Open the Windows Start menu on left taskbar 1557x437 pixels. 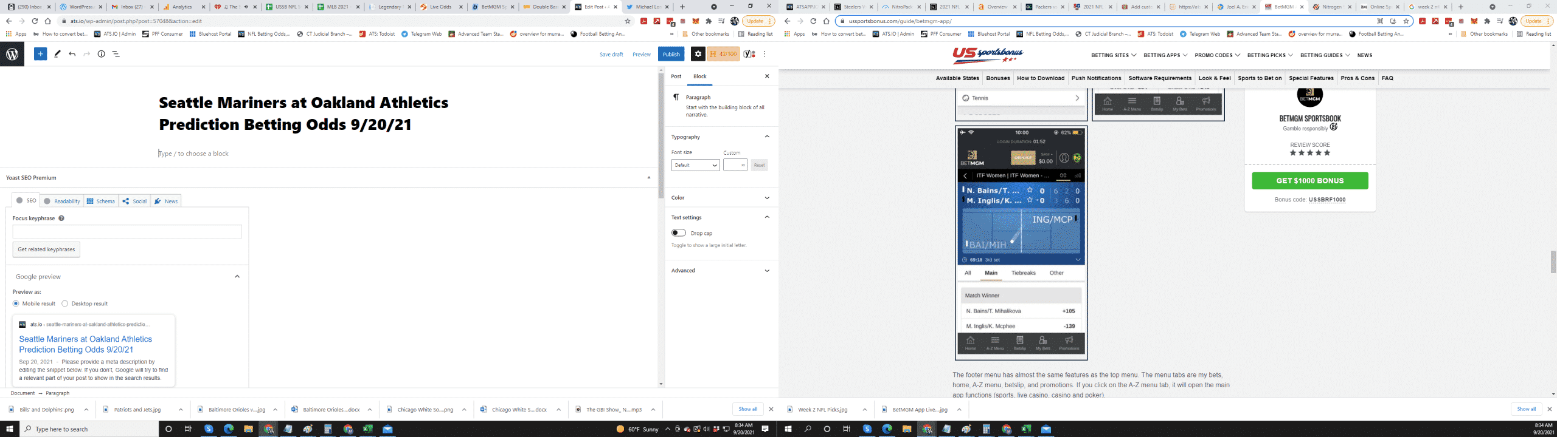pyautogui.click(x=9, y=429)
